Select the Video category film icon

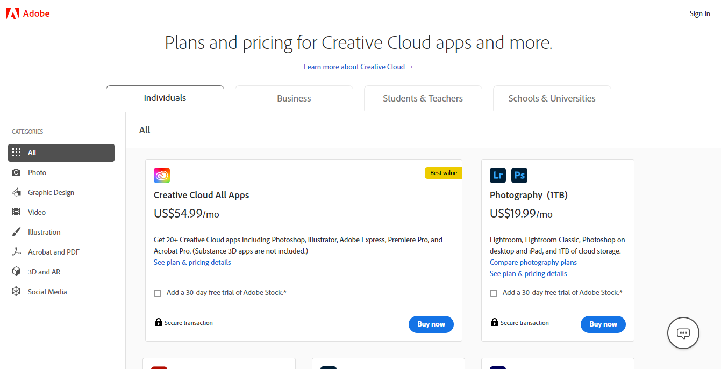pos(17,212)
